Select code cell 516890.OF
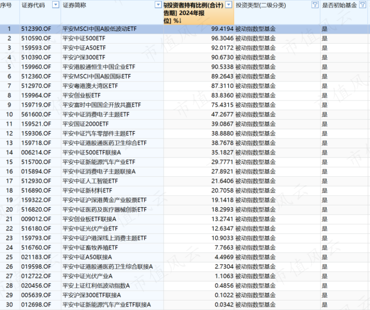Screen dimensions: 370x310 coord(36,191)
